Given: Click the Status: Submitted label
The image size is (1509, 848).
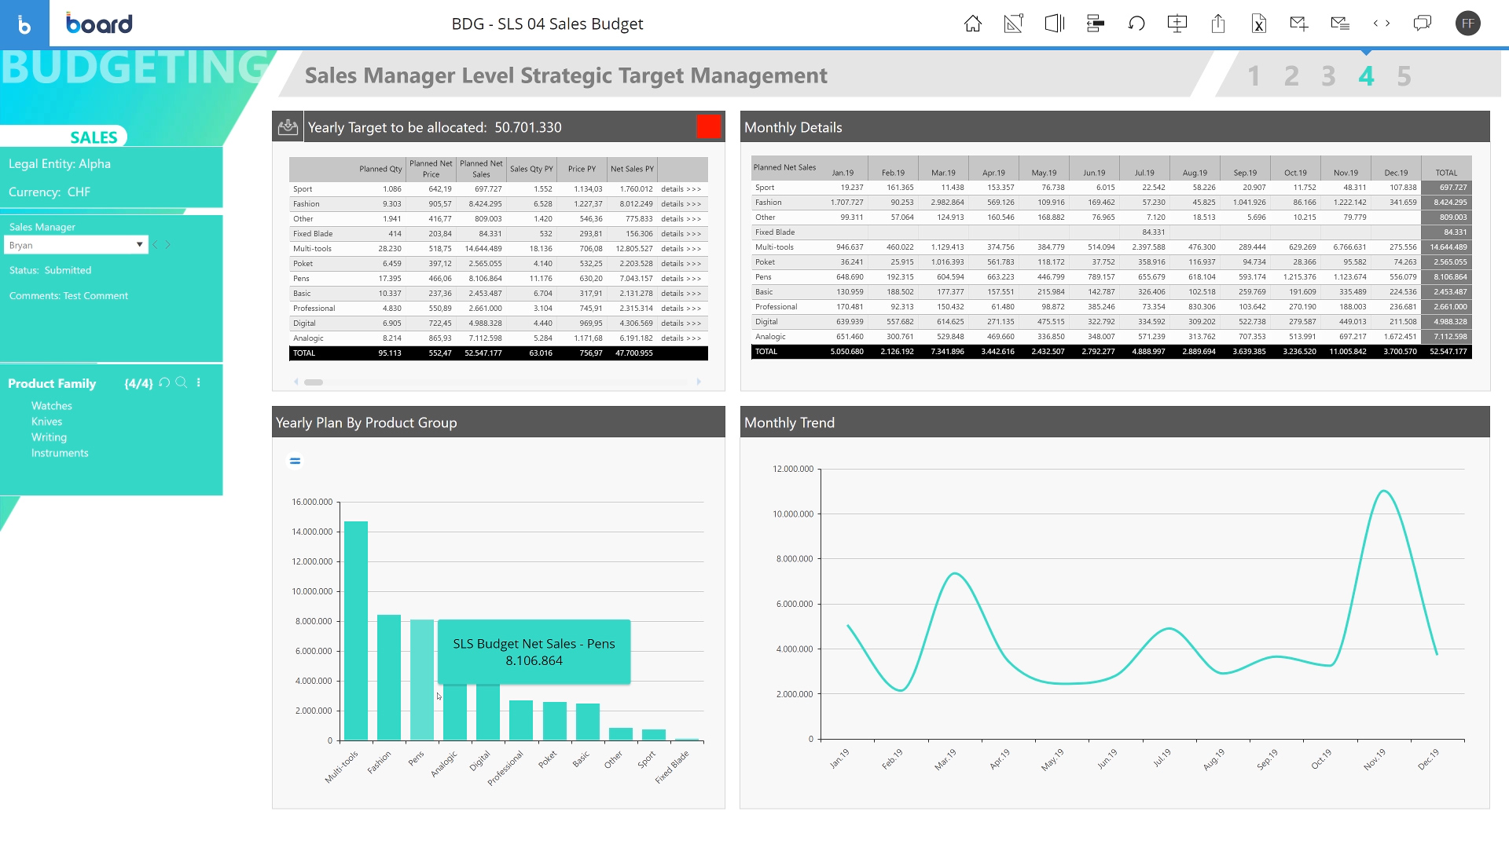Looking at the screenshot, I should [x=50, y=270].
